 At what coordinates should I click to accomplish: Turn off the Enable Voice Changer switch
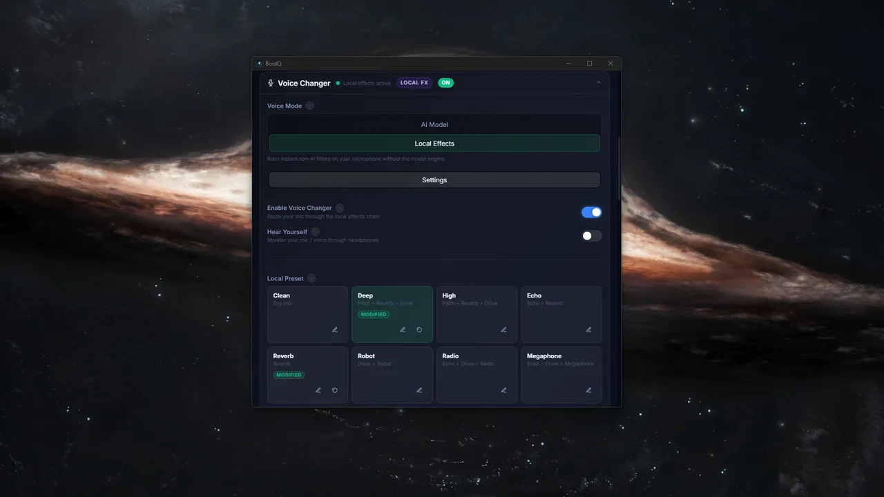[592, 212]
